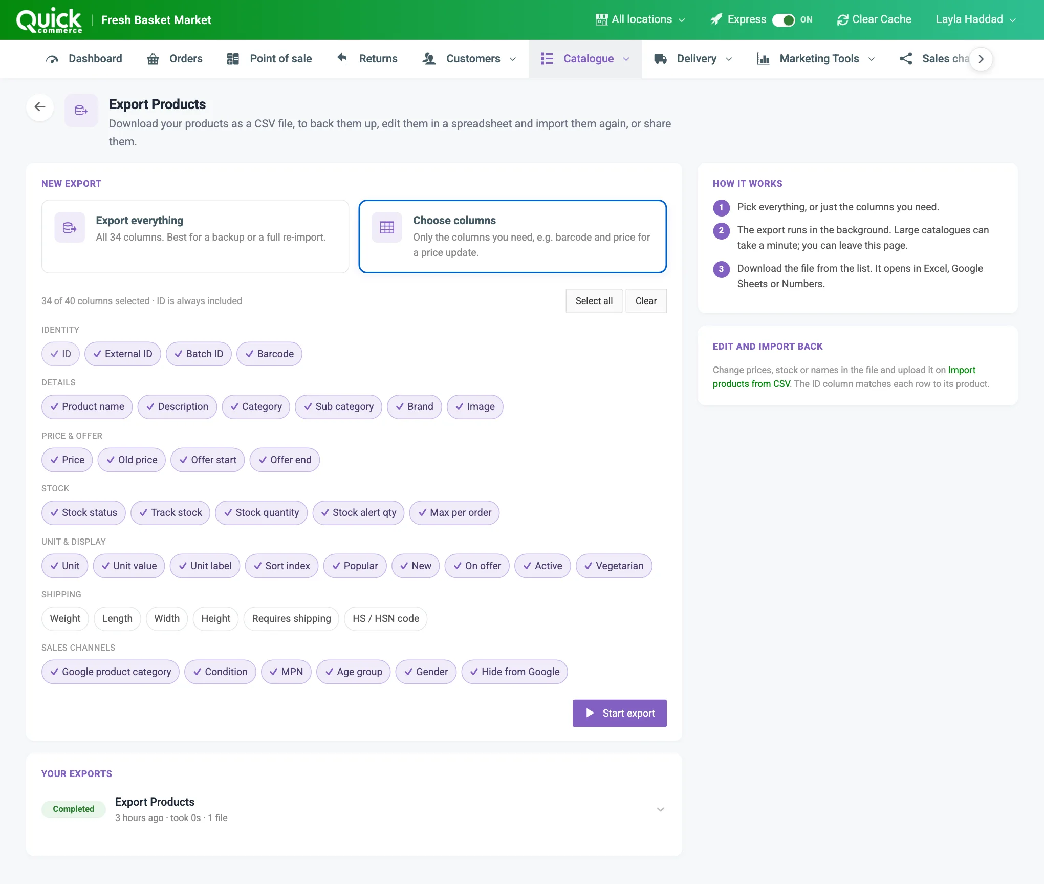Image resolution: width=1044 pixels, height=884 pixels.
Task: Click the Dashboard gauge icon
Action: pos(52,59)
